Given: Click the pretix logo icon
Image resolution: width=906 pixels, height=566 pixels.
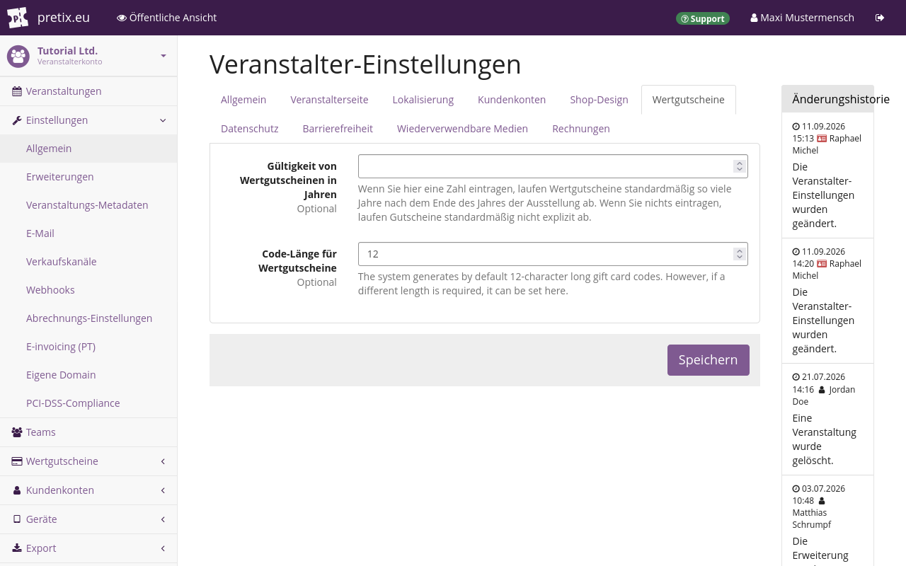Looking at the screenshot, I should coord(18,18).
